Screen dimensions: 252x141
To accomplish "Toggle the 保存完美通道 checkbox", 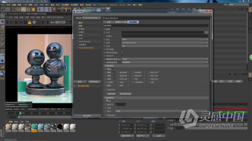I will [122, 52].
